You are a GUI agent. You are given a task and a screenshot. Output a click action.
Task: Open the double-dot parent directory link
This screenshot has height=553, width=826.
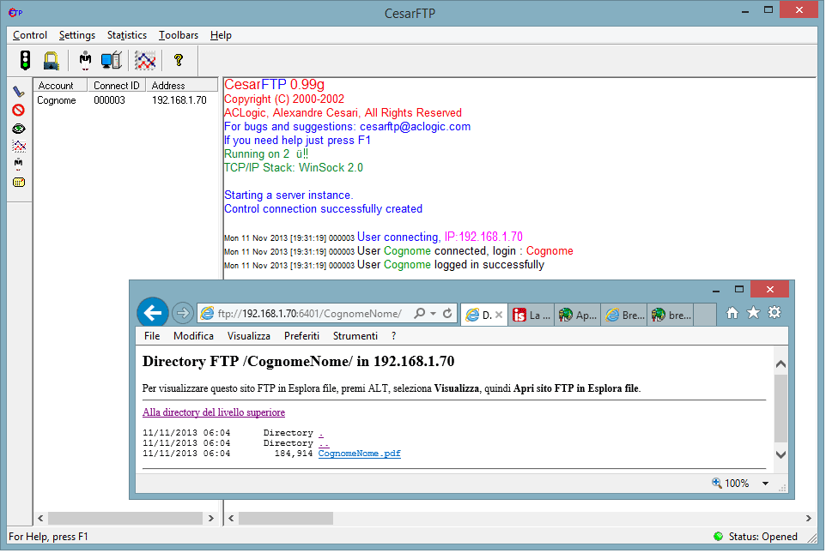click(x=324, y=443)
